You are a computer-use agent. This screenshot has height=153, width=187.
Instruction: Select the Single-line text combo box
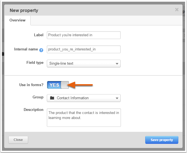click(84, 64)
